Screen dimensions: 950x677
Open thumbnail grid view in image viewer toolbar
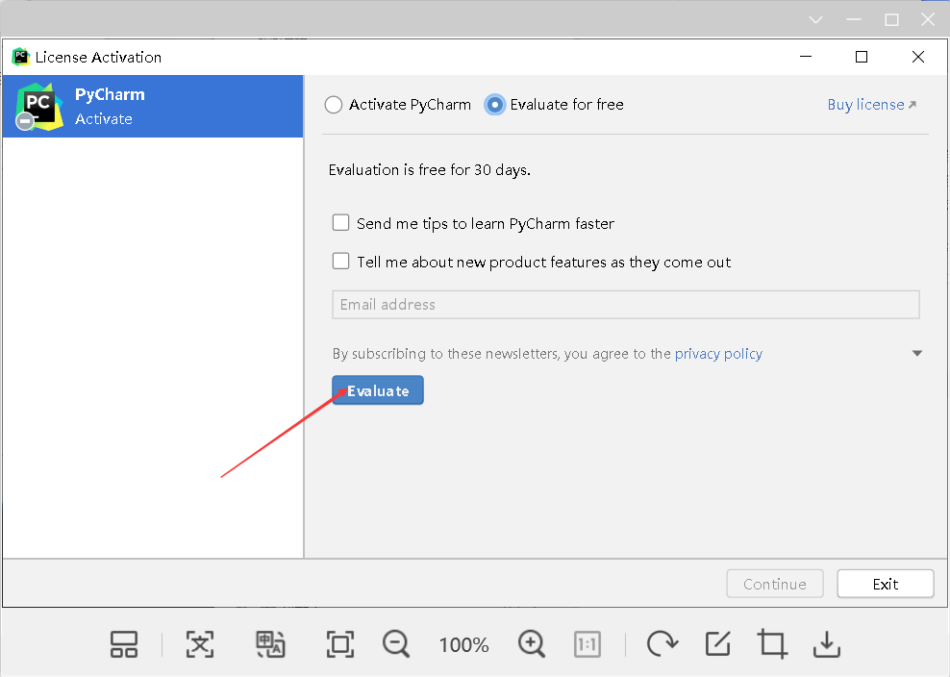[x=124, y=644]
